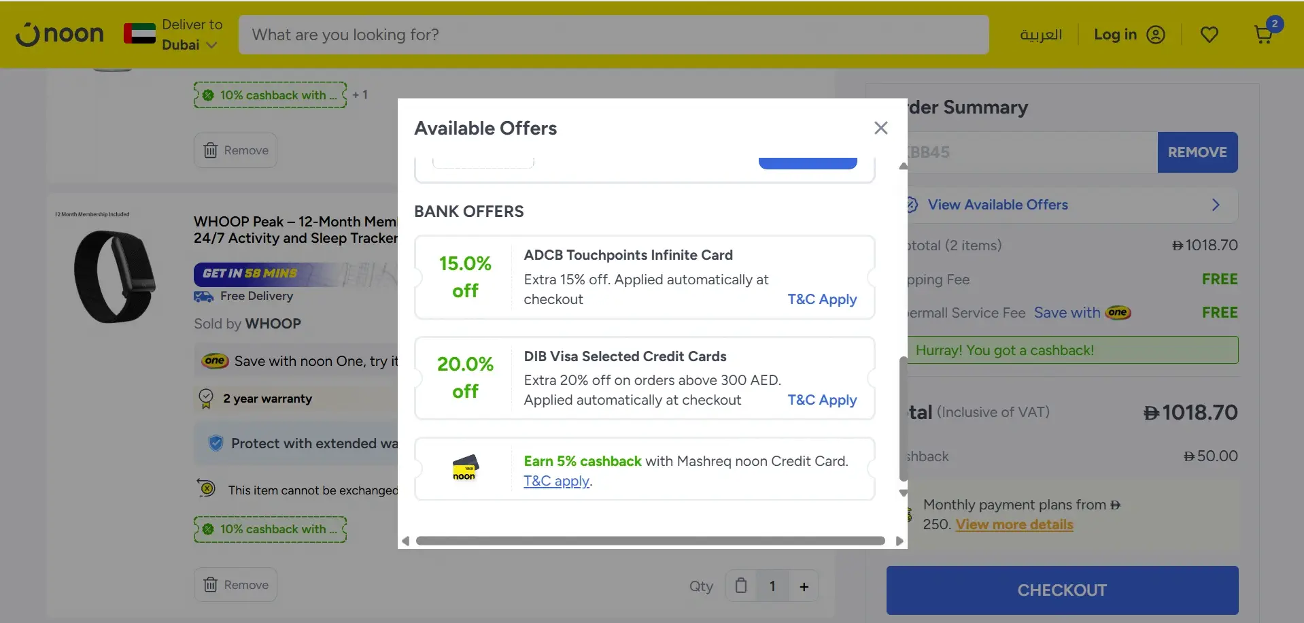Click the product search field
The image size is (1304, 623).
click(613, 35)
